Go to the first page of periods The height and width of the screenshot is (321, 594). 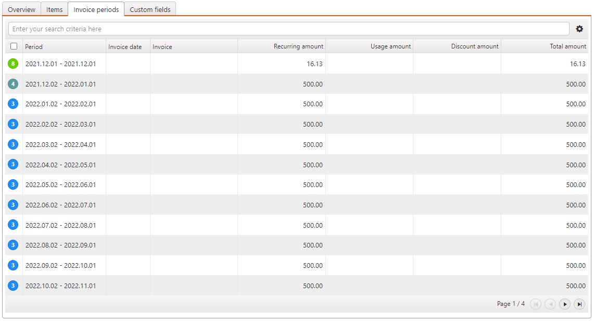pos(536,304)
